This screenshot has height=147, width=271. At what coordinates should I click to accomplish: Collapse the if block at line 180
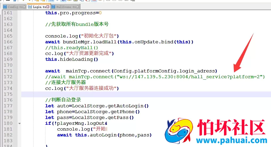(x=19, y=123)
